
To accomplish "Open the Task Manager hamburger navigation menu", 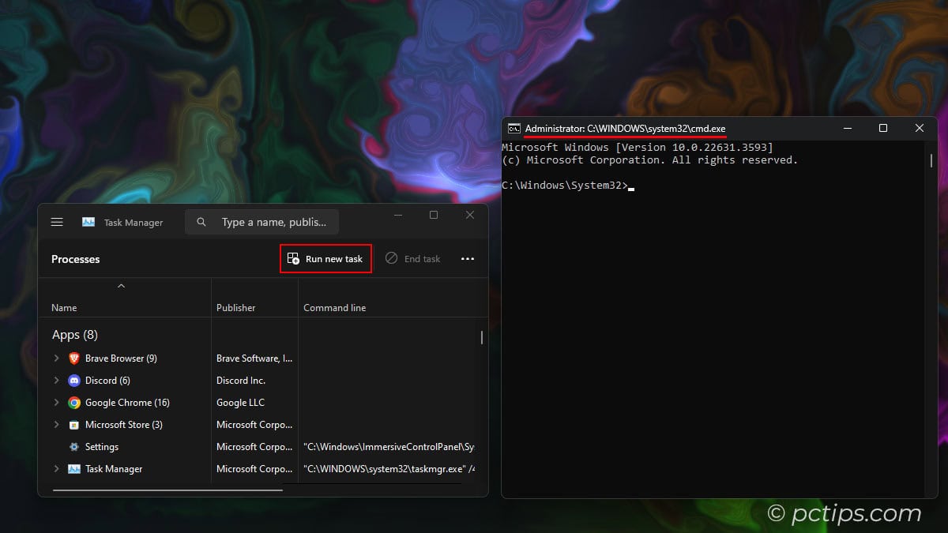I will click(x=57, y=223).
